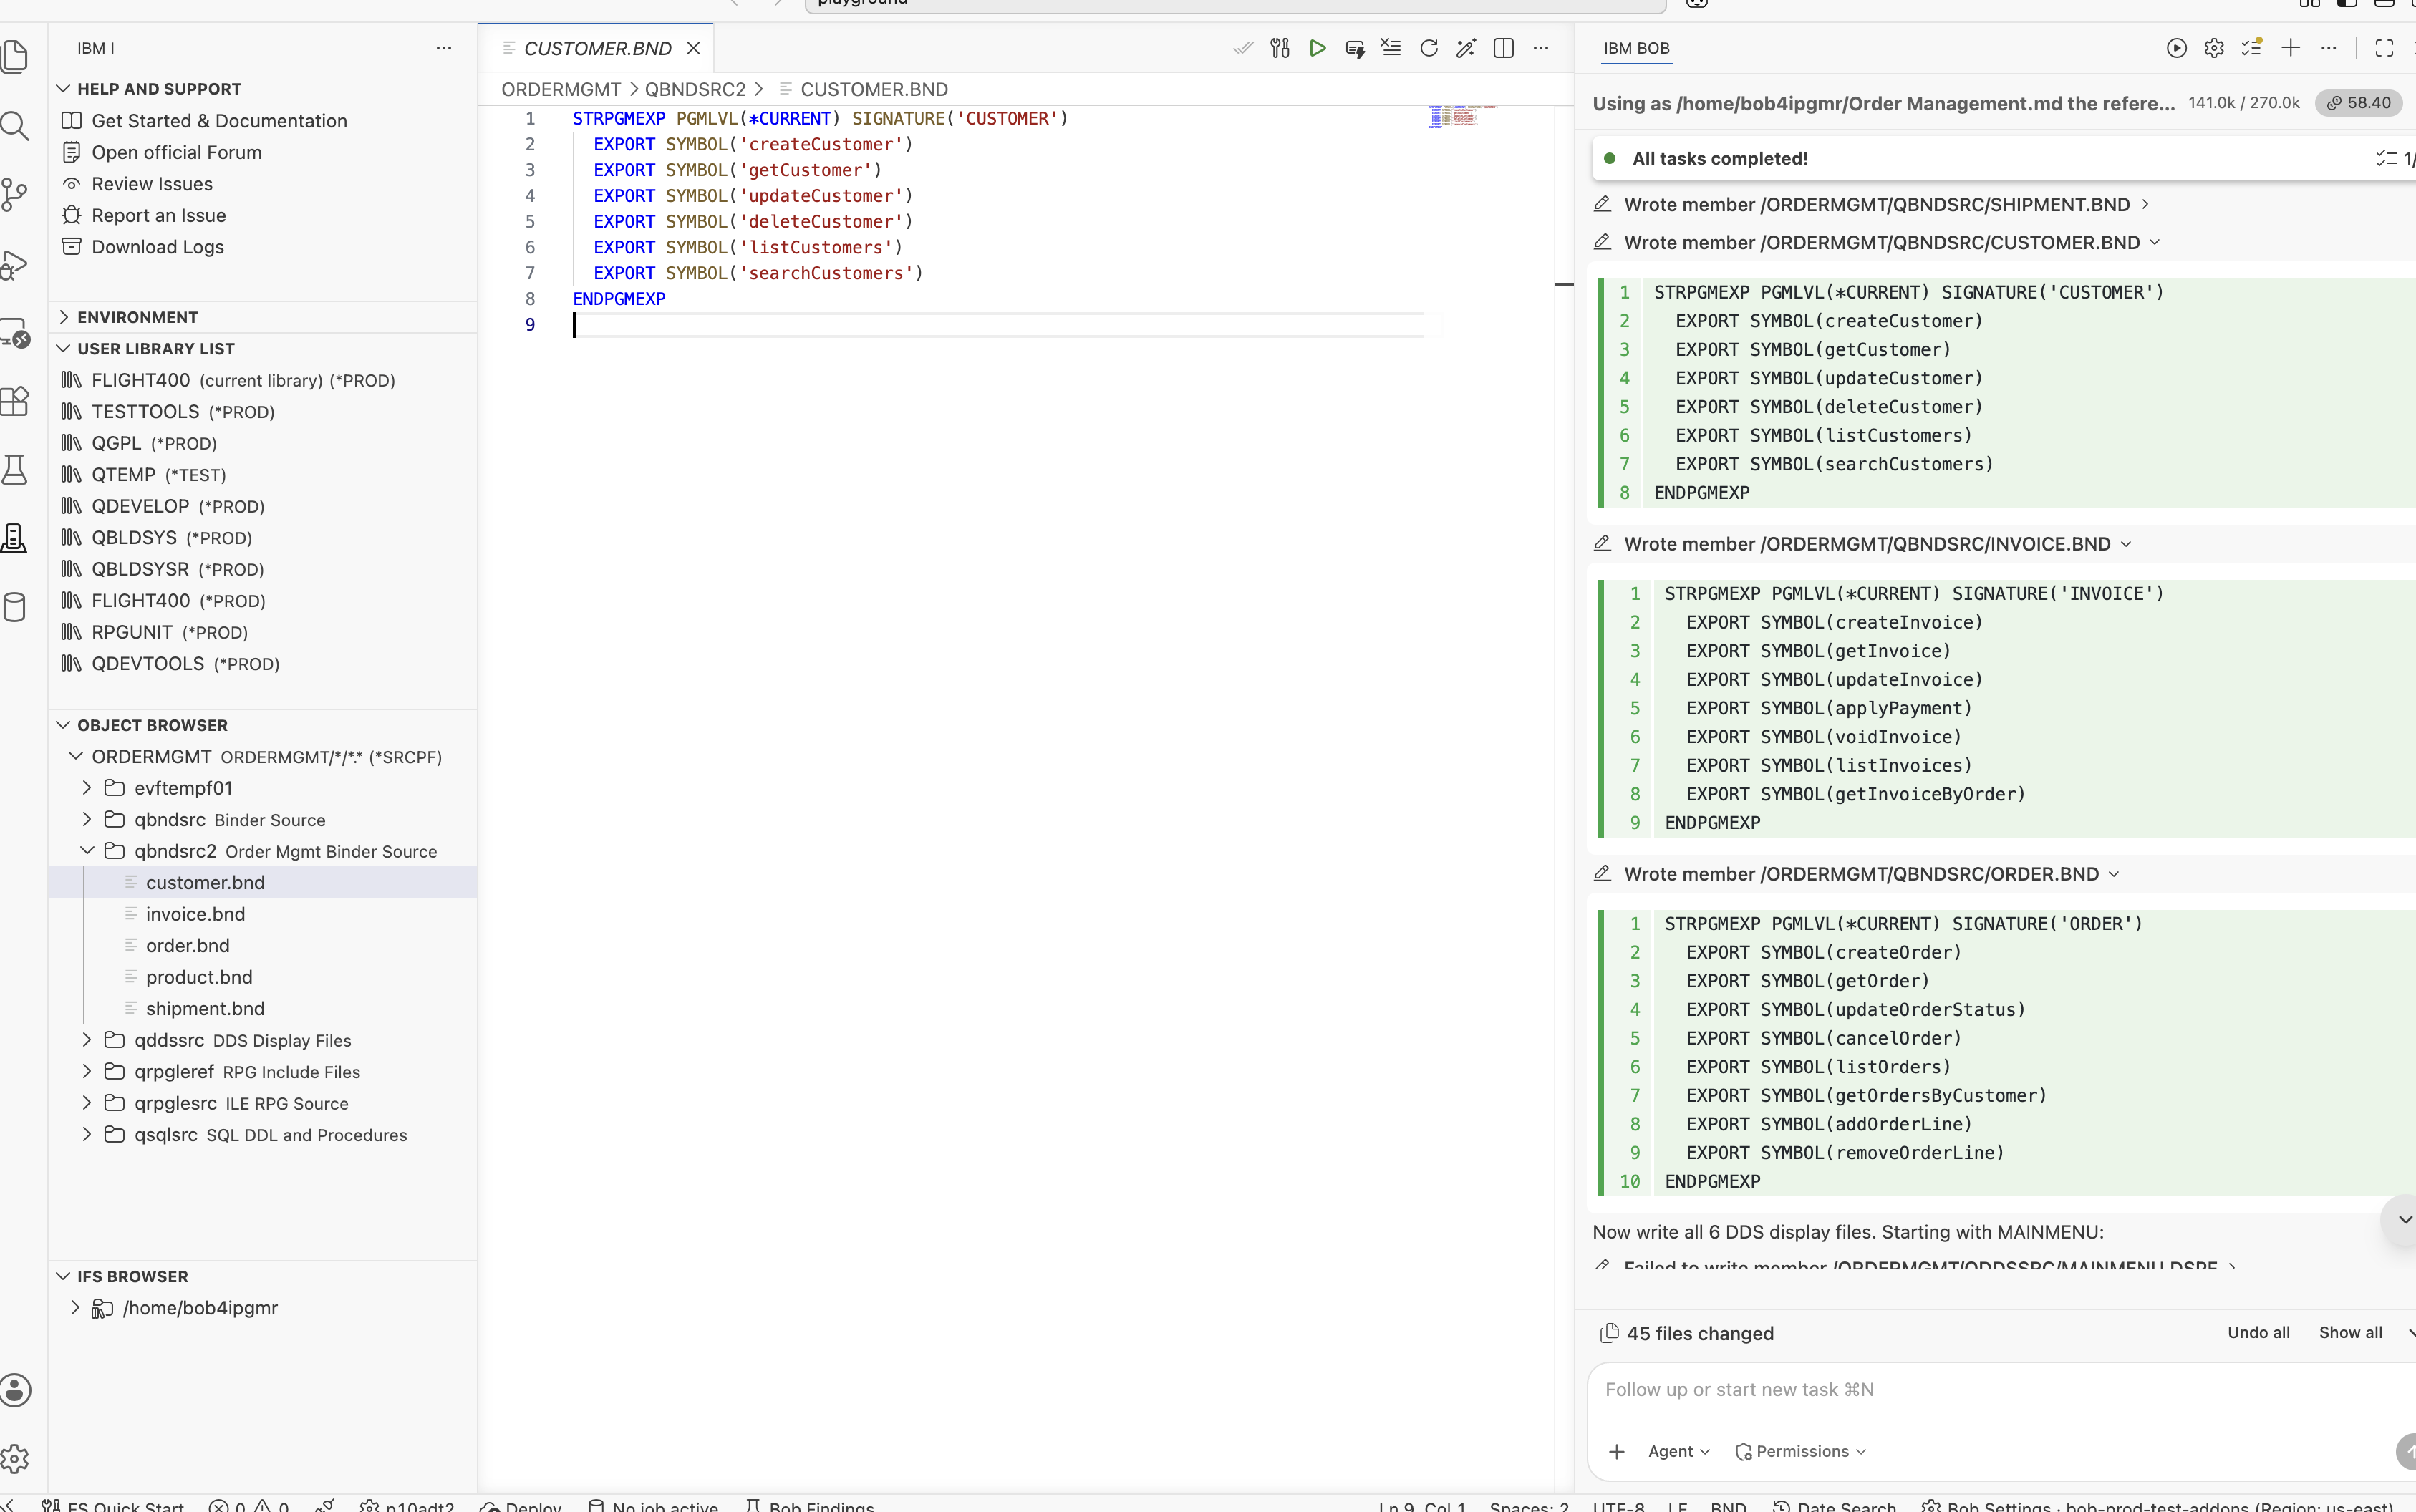Select the CUSTOMER.BND editor tab
This screenshot has height=1512, width=2416.
(x=597, y=48)
